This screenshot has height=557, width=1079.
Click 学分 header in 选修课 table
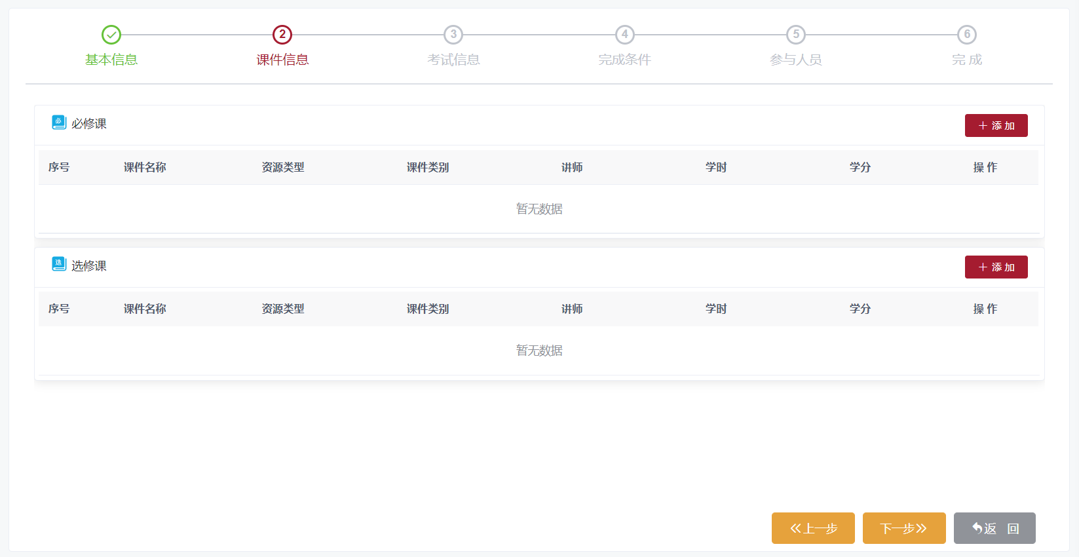pos(860,309)
